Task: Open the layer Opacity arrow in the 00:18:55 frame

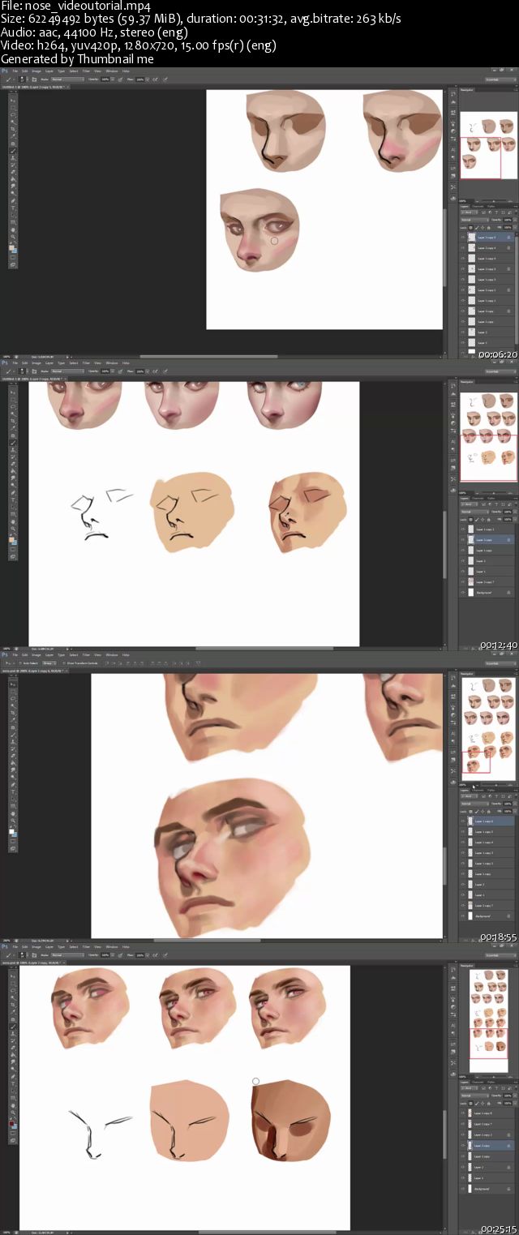Action: coord(515,804)
